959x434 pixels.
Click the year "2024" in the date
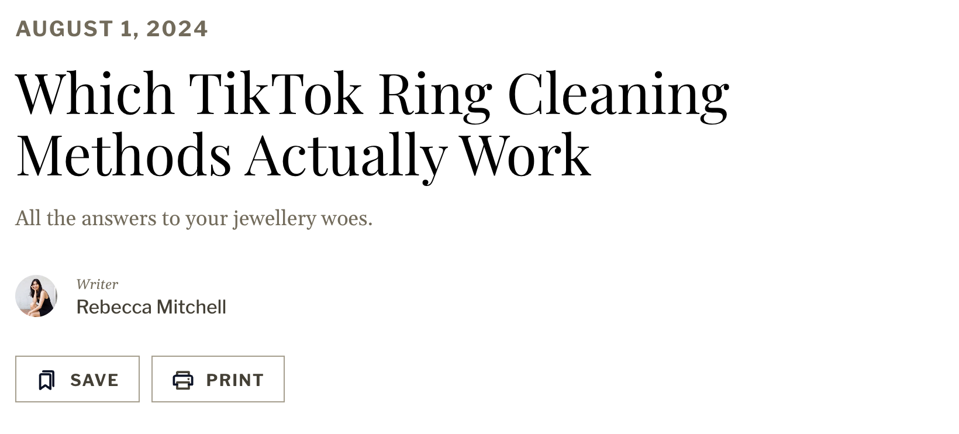click(177, 29)
